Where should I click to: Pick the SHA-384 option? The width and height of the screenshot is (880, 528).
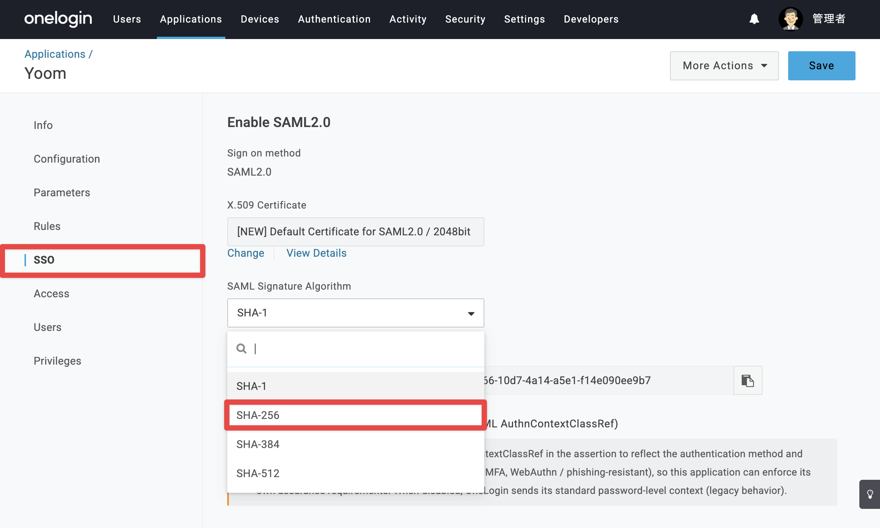[356, 444]
